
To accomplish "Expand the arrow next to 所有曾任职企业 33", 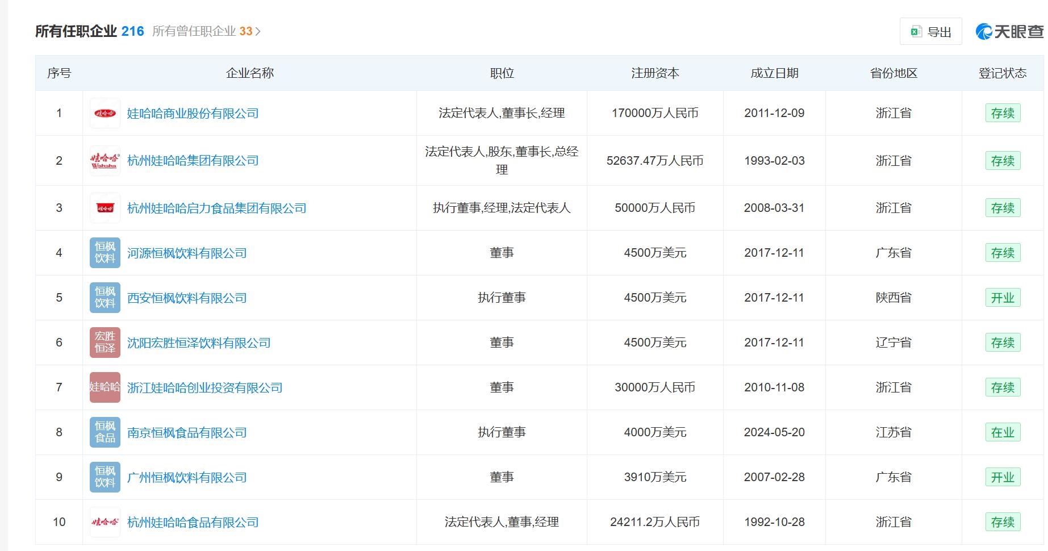I will [x=258, y=32].
